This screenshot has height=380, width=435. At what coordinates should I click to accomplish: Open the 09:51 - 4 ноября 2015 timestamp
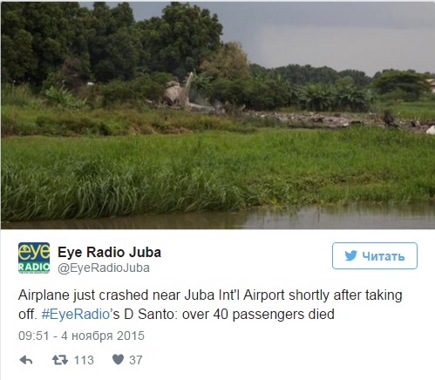coord(81,336)
